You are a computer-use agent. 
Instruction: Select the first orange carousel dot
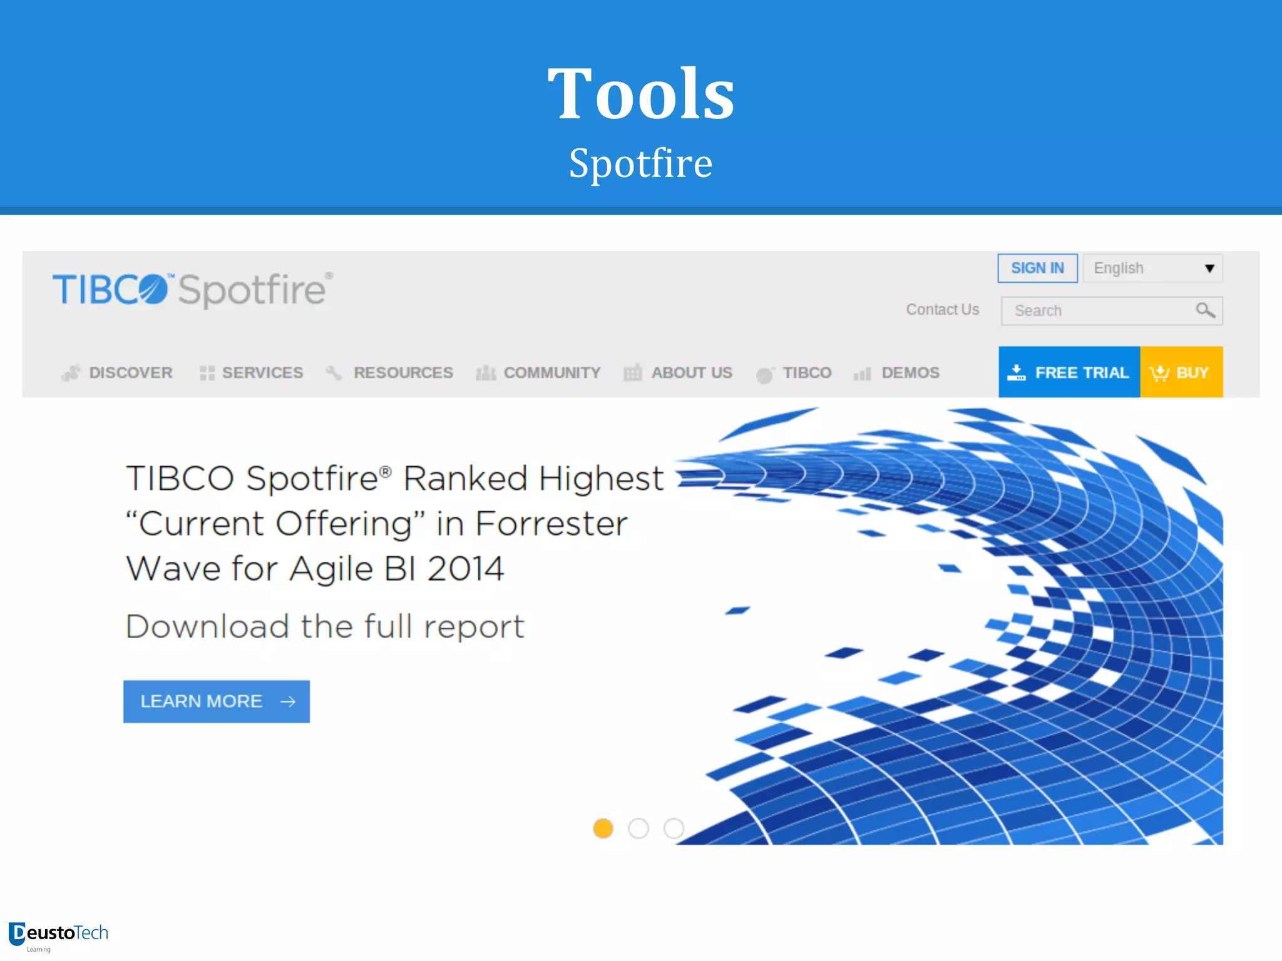[x=603, y=828]
